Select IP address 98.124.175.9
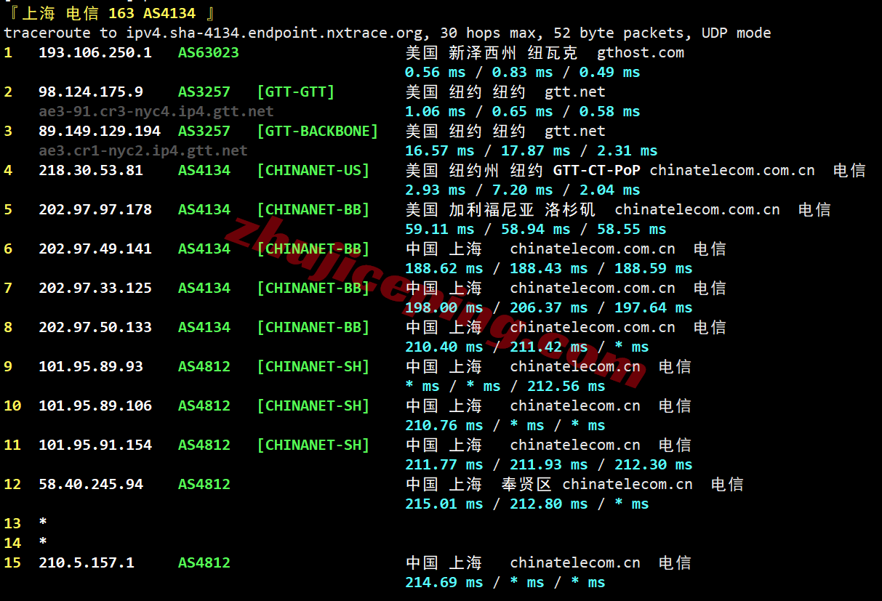 pyautogui.click(x=91, y=92)
